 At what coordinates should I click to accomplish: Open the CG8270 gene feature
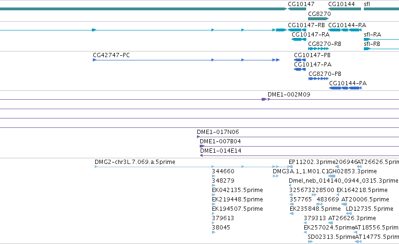pos(318,19)
